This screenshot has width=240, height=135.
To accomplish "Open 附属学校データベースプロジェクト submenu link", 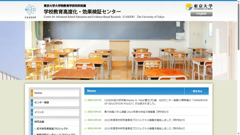I will [56, 134].
